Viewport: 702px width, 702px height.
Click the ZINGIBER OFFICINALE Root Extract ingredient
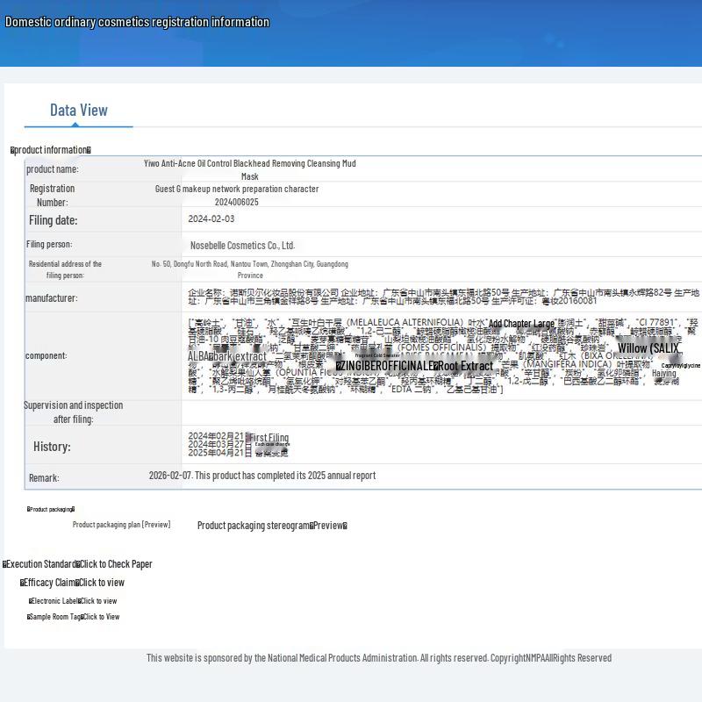414,366
